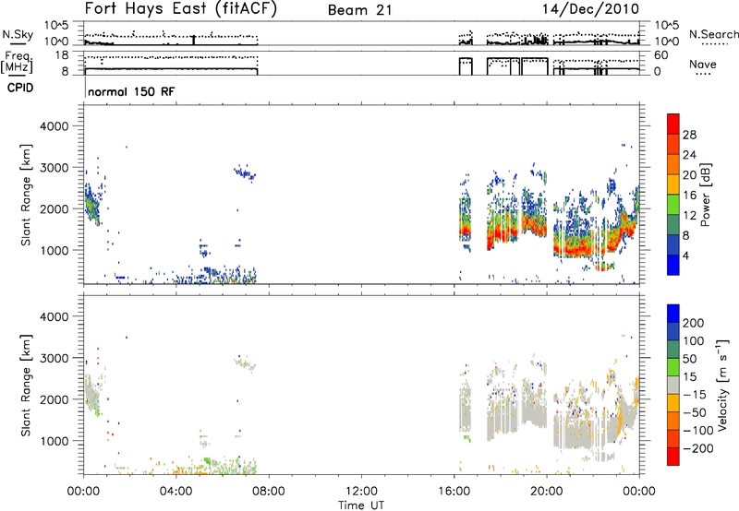Click the 'N.Sky' legend label

pos(18,34)
